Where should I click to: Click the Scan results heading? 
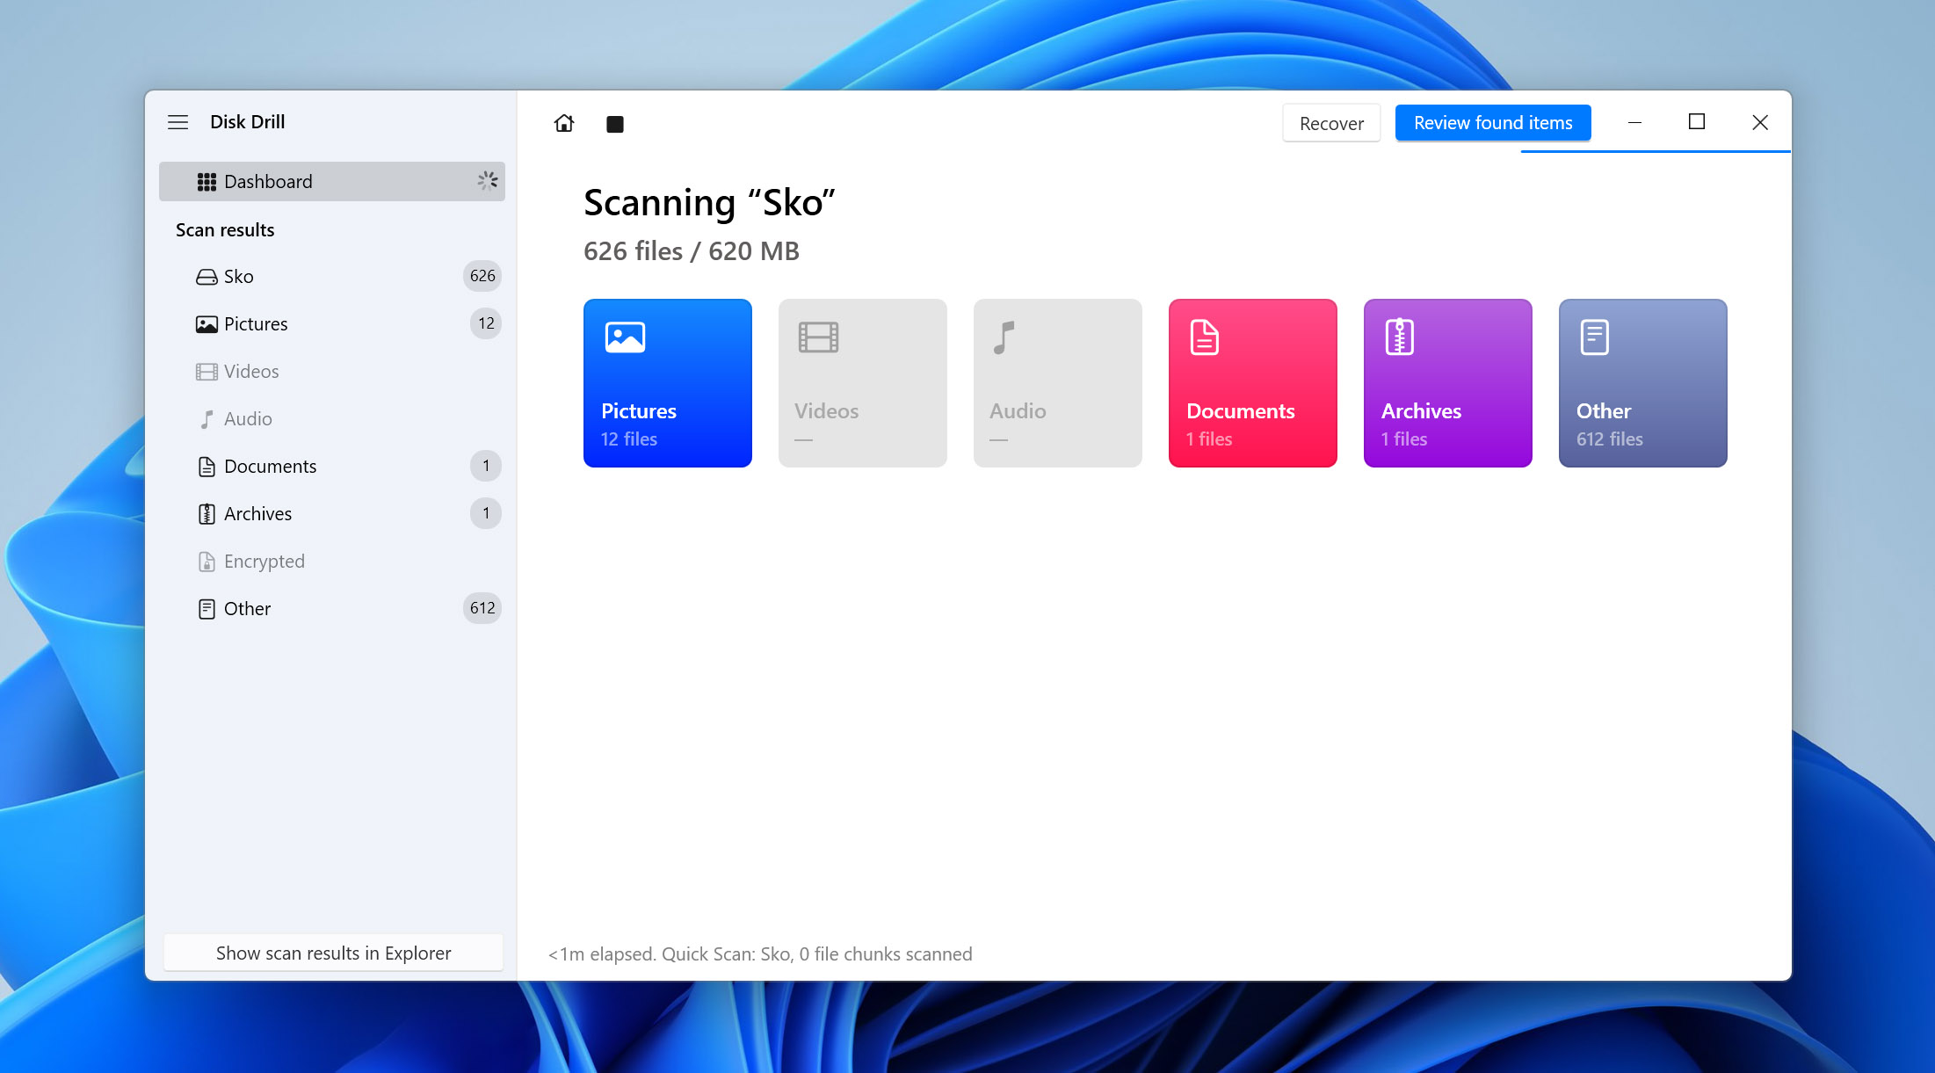[x=225, y=230]
